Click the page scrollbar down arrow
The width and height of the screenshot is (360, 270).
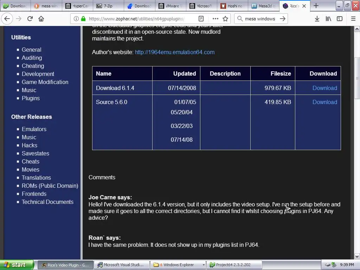[x=357, y=256]
